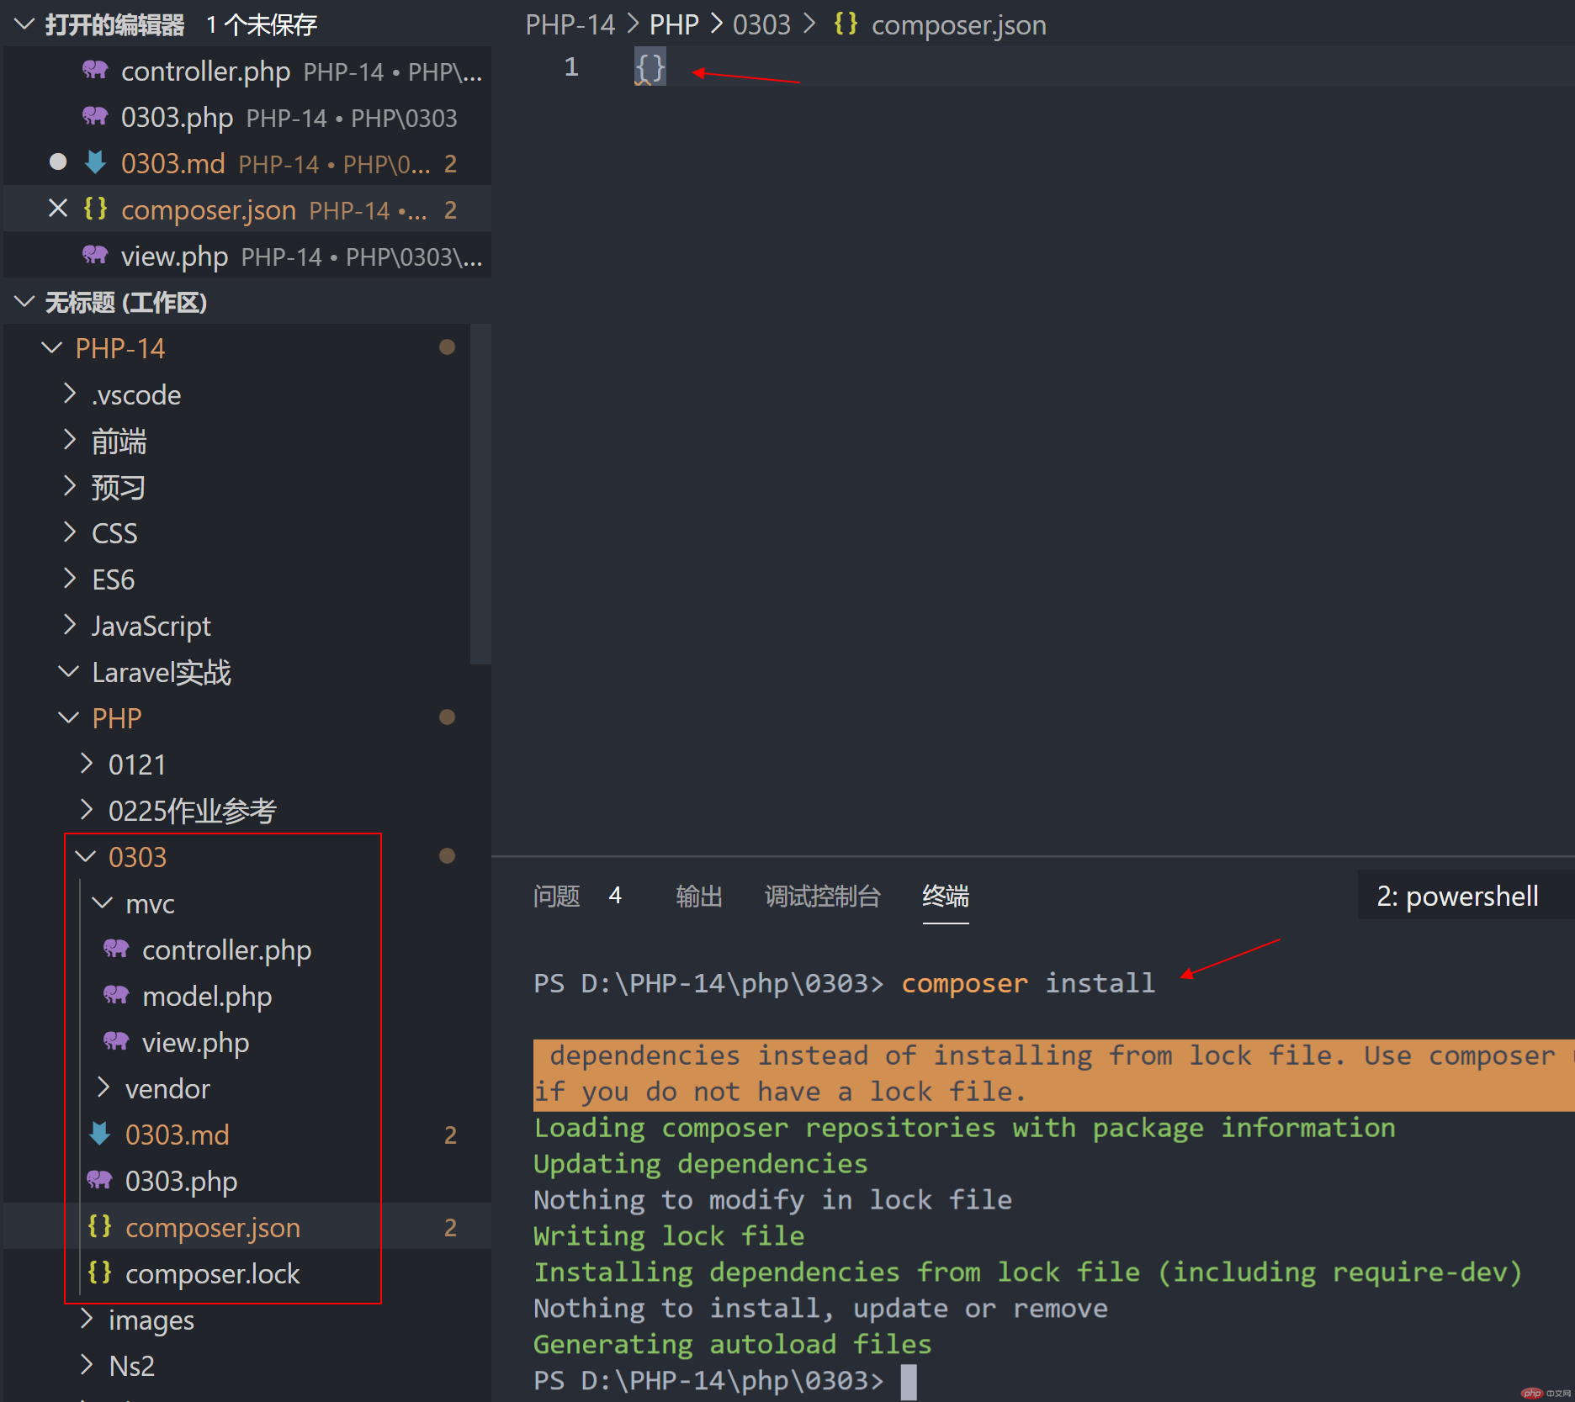
Task: Click 'Writing lock file' terminal line
Action: pos(669,1236)
